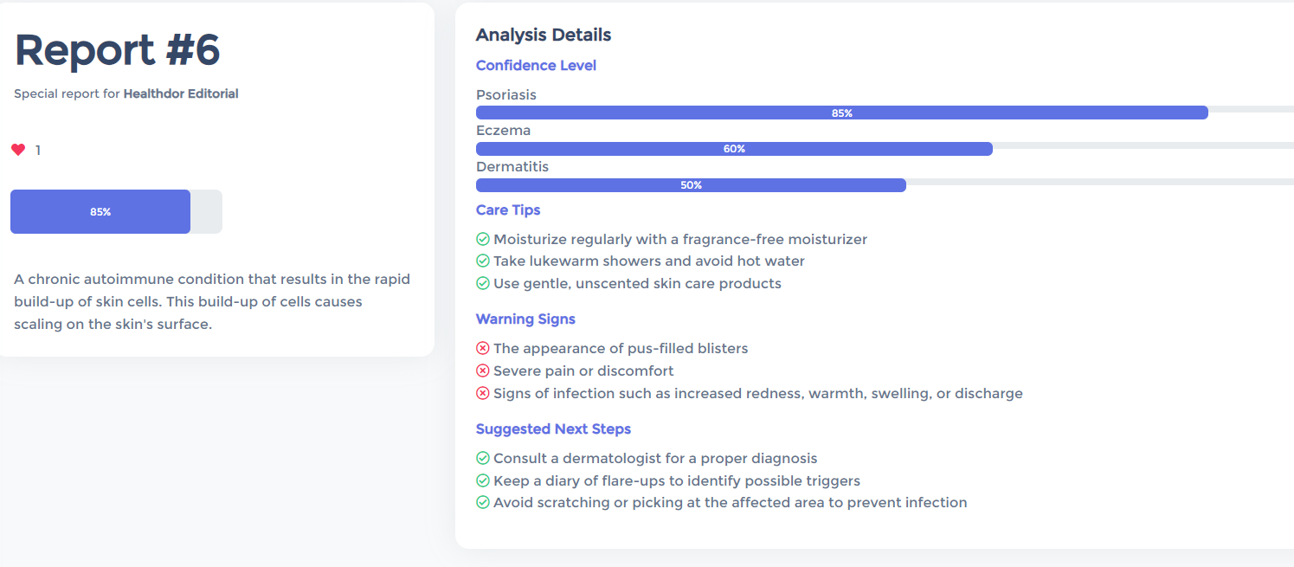Click the Eczema 60% confidence bar
The height and width of the screenshot is (567, 1294).
(x=734, y=149)
